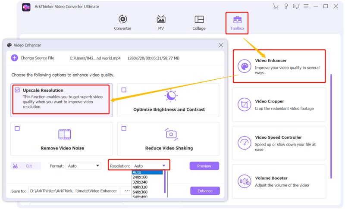
Task: Enable Optimize Brightness and Contrast checkbox
Action: (124, 90)
